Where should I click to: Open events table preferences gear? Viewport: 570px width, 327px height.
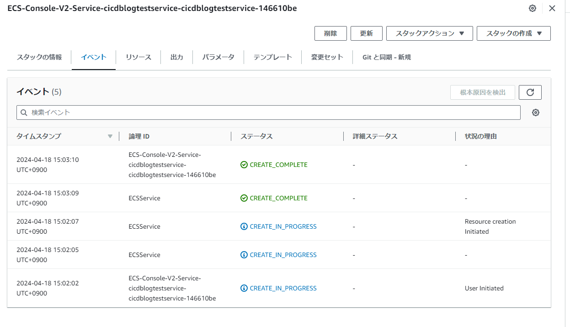pos(536,113)
